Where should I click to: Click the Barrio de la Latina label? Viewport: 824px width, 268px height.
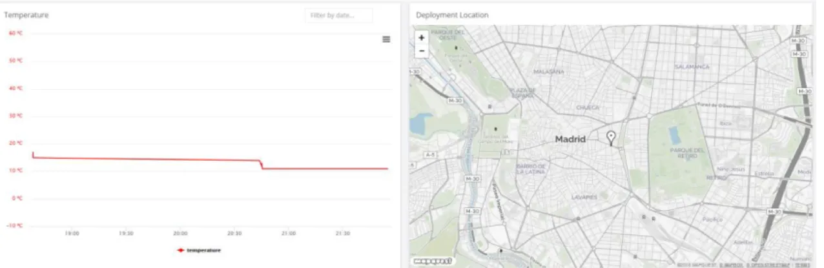pyautogui.click(x=531, y=168)
